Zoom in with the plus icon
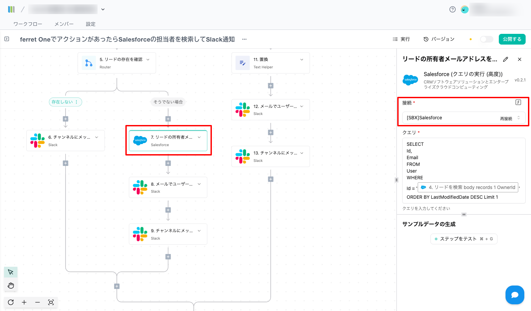Screen dimensions: 531x311 pyautogui.click(x=24, y=302)
